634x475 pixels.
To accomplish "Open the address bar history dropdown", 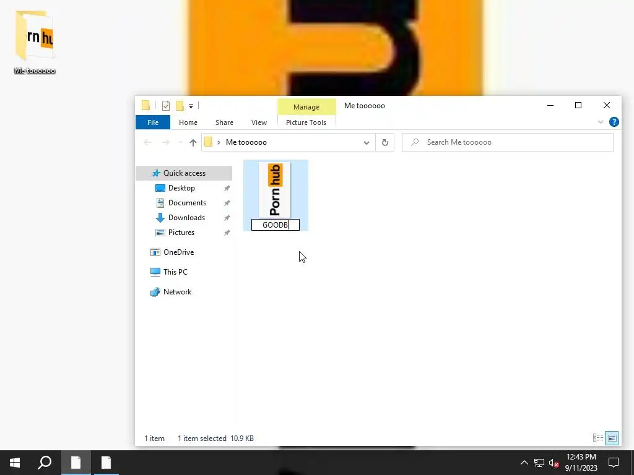I will click(x=367, y=143).
